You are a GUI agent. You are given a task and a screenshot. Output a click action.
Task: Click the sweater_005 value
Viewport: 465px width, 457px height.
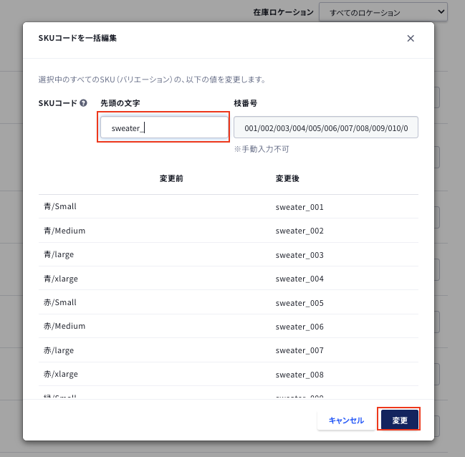pos(299,303)
